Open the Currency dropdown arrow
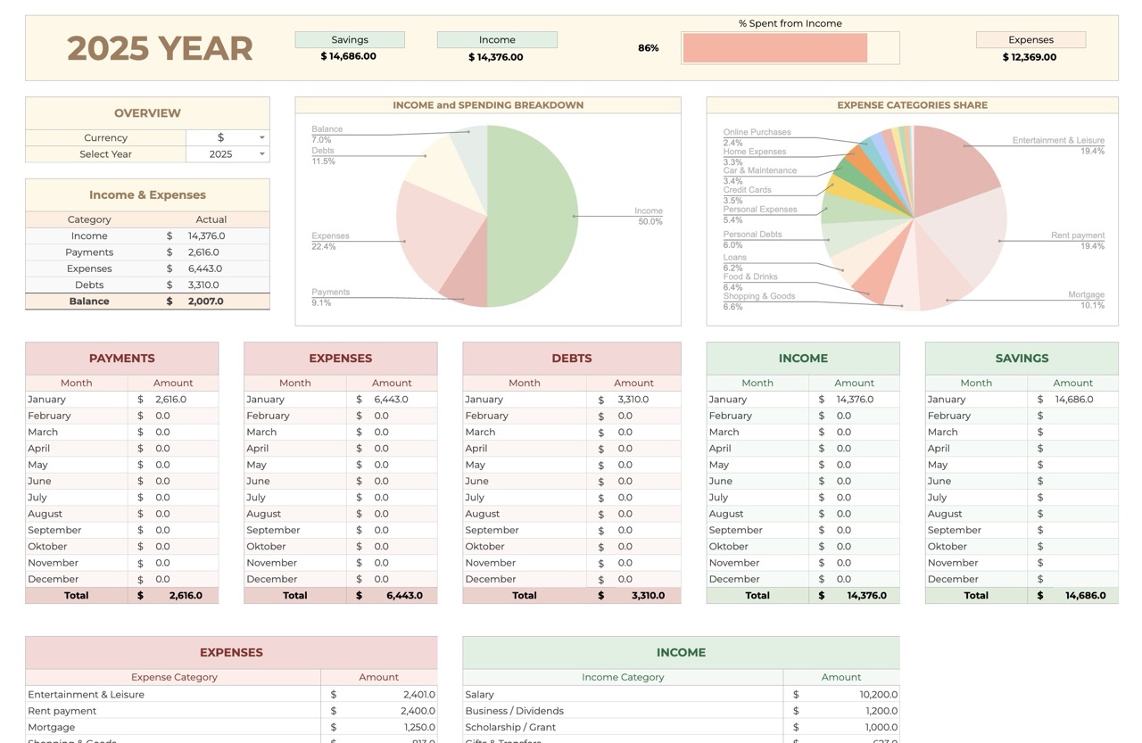 click(x=261, y=138)
